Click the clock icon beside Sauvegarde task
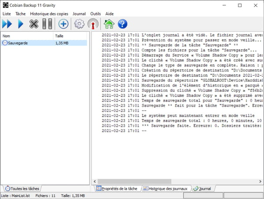Viewport: 264px width, 199px height. tap(5, 43)
